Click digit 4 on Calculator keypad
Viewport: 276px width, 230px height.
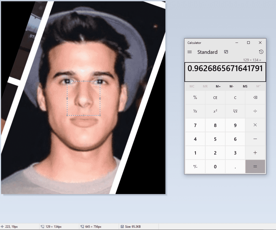pos(195,139)
